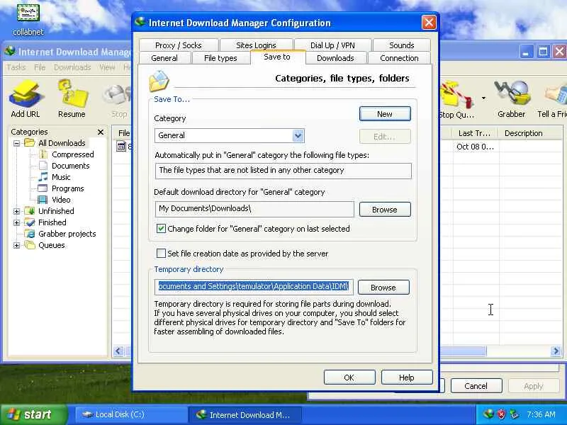This screenshot has width=567, height=425.
Task: Click the Add URL toolbar icon
Action: click(x=25, y=99)
